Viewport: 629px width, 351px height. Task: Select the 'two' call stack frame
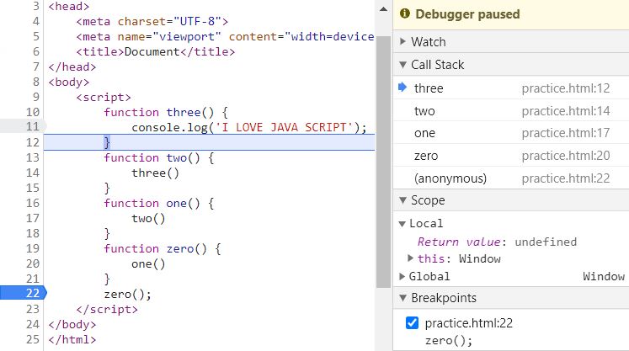click(424, 111)
